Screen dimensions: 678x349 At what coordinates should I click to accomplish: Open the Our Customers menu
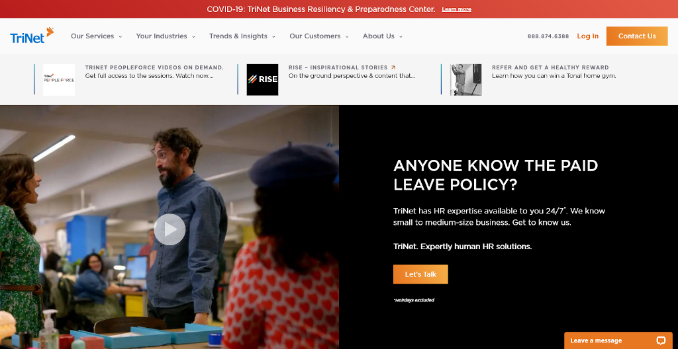[315, 36]
